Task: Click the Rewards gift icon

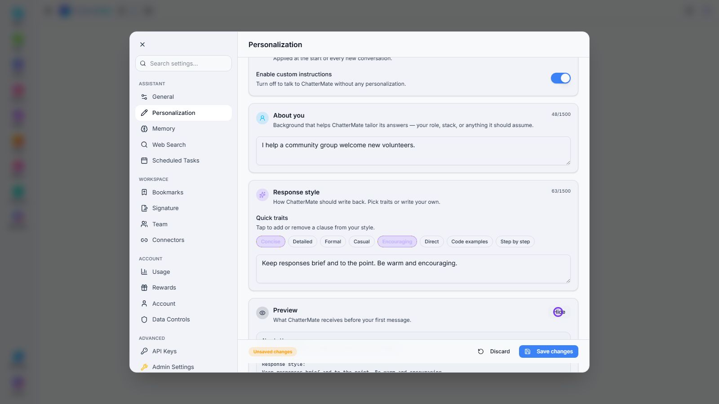Action: coord(144,288)
